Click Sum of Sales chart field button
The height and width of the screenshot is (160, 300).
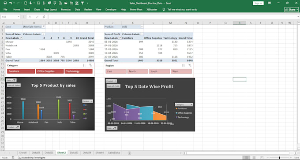click(14, 86)
